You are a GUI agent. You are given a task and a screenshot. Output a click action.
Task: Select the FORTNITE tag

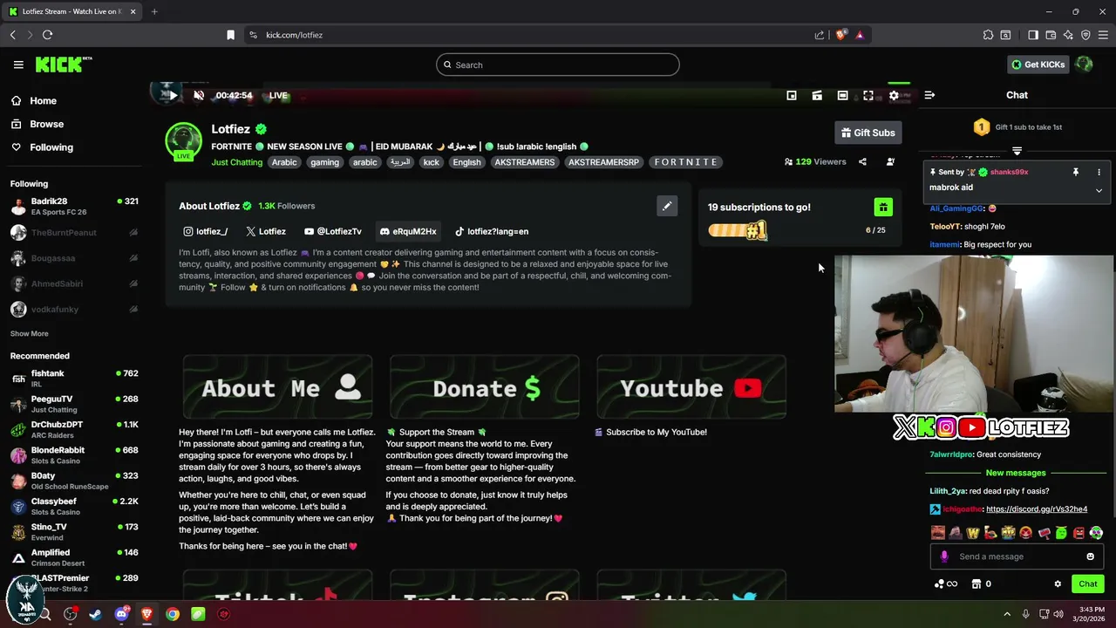tap(686, 162)
